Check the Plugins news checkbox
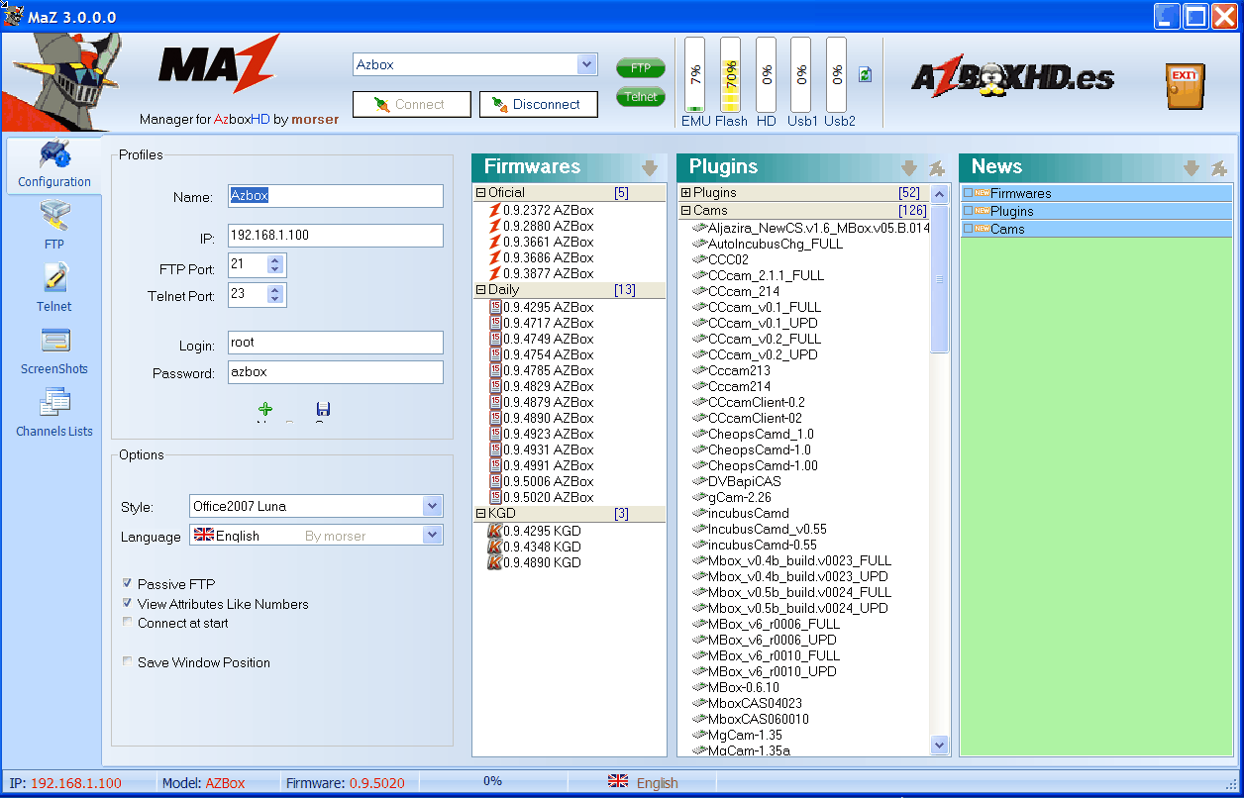 coord(969,211)
